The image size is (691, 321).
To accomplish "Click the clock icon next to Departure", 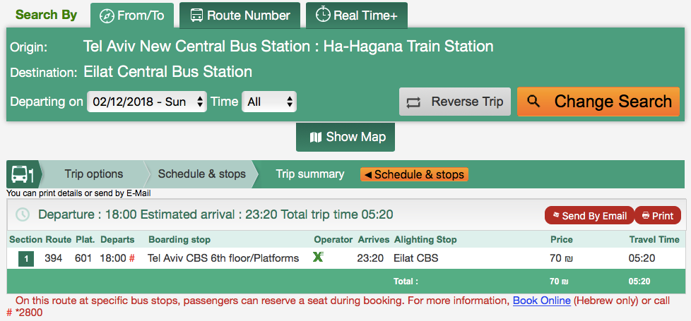I will (x=23, y=215).
